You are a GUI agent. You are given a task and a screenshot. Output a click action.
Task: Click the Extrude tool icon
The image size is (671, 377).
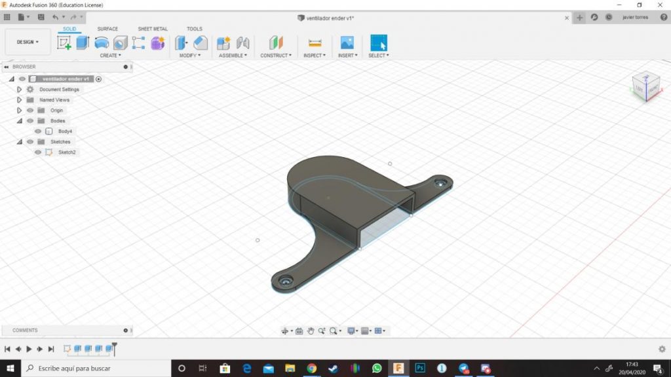tap(83, 43)
